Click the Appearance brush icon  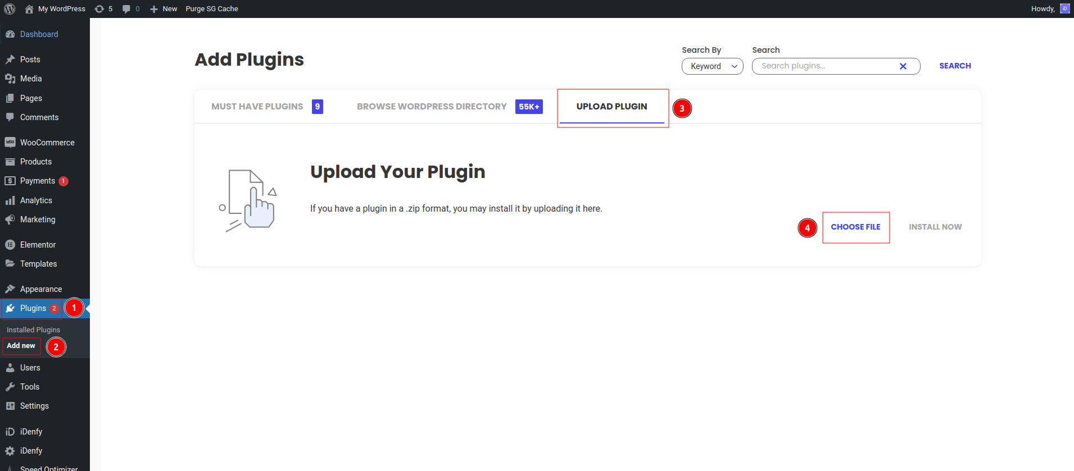[x=10, y=289]
